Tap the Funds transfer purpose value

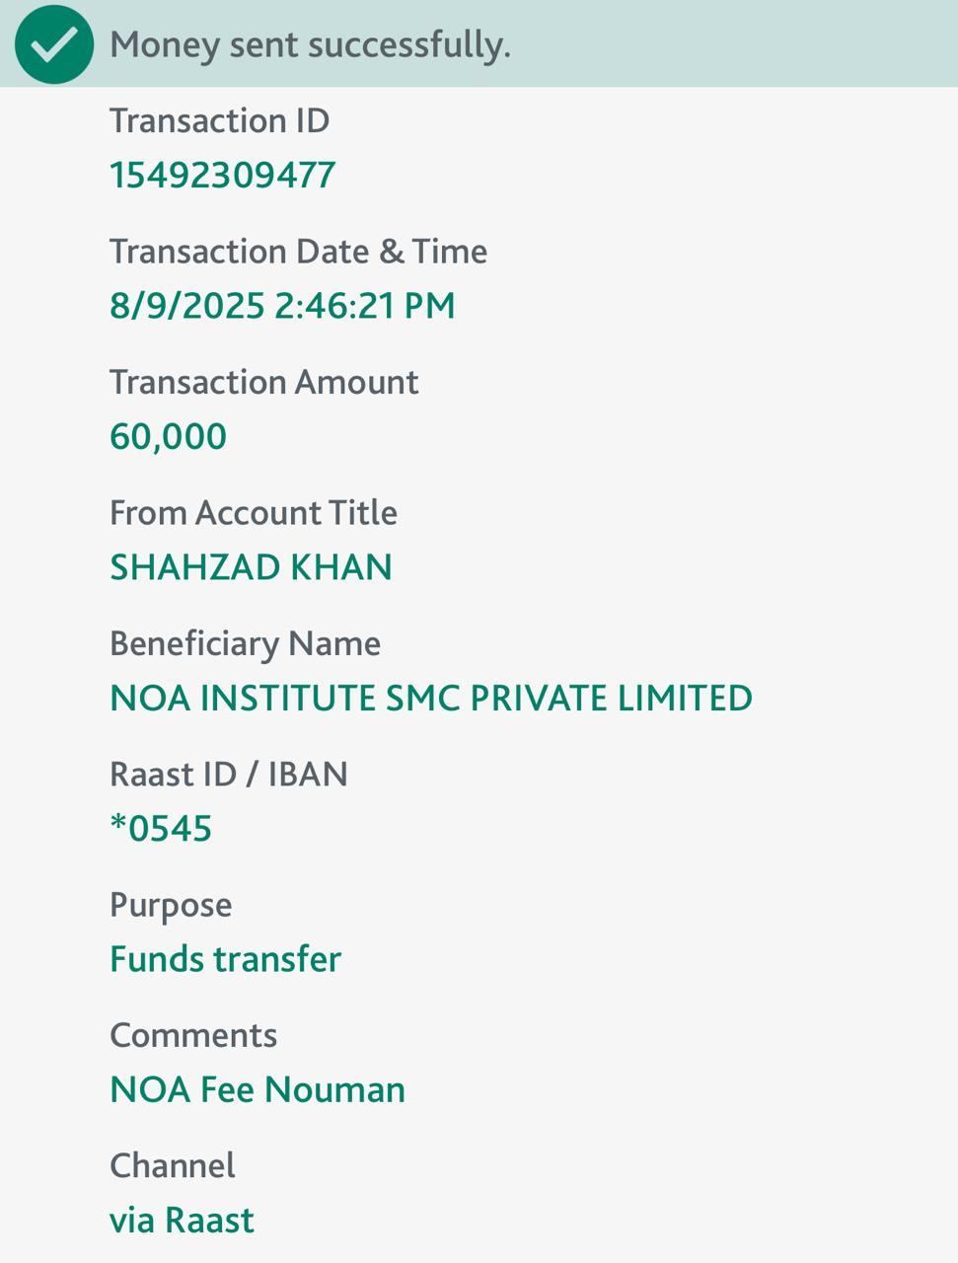[x=225, y=959]
